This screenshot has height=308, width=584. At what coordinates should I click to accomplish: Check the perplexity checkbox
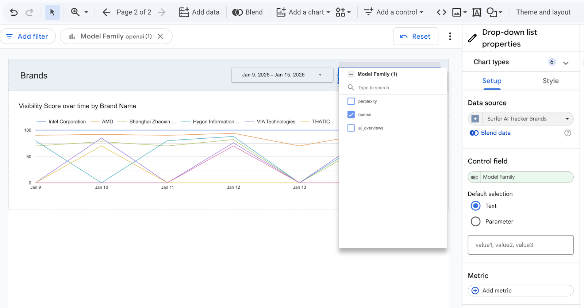[351, 101]
